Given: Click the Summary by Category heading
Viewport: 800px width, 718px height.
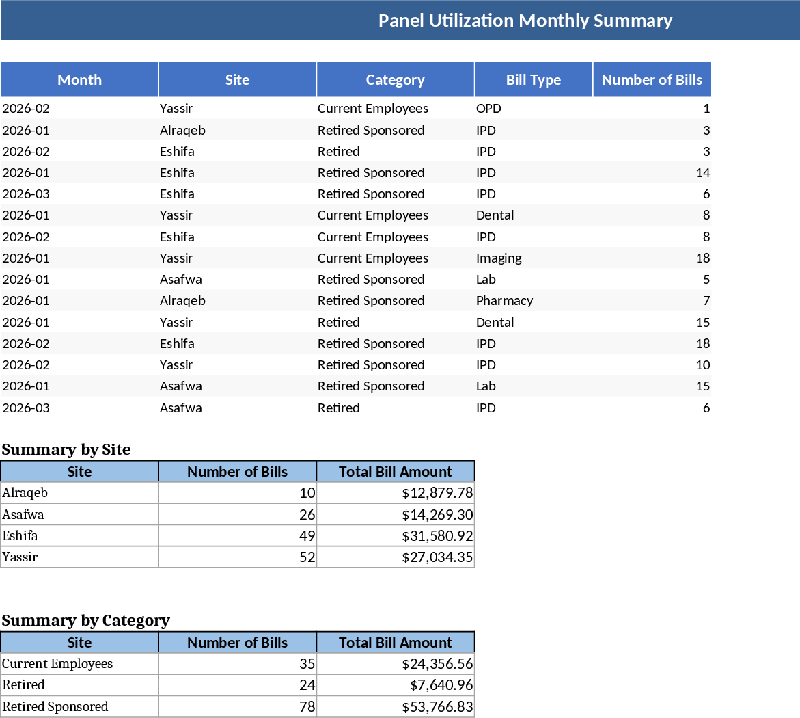Looking at the screenshot, I should point(85,620).
